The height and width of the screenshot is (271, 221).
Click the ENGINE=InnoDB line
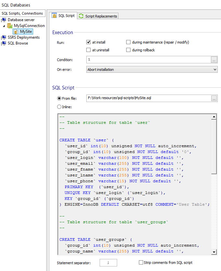coord(134,204)
